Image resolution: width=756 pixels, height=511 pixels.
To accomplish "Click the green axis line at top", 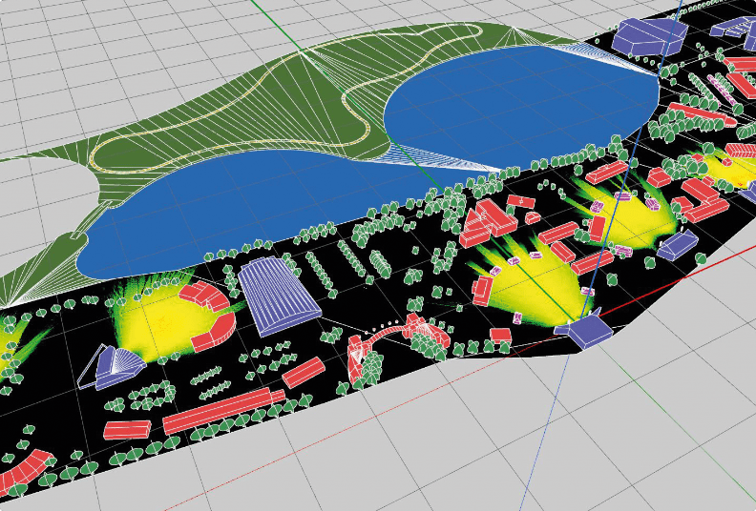I will coord(258,19).
